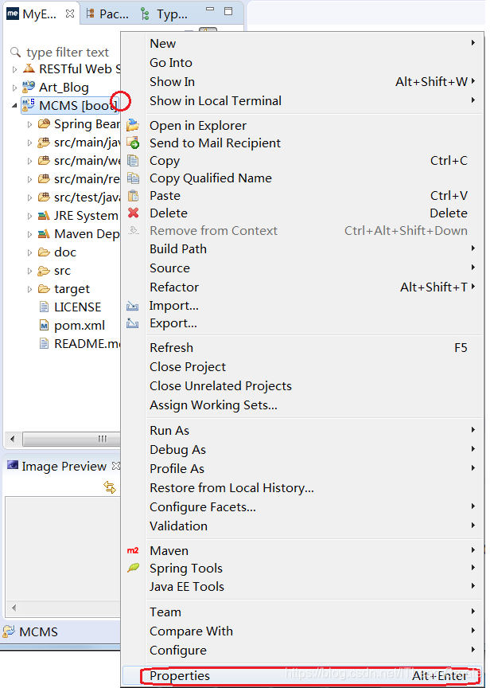Click the doc folder icon
This screenshot has height=688, width=490.
(x=44, y=252)
